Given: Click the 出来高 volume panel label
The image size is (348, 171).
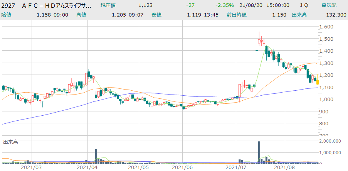Looking at the screenshot, I should pos(10,142).
